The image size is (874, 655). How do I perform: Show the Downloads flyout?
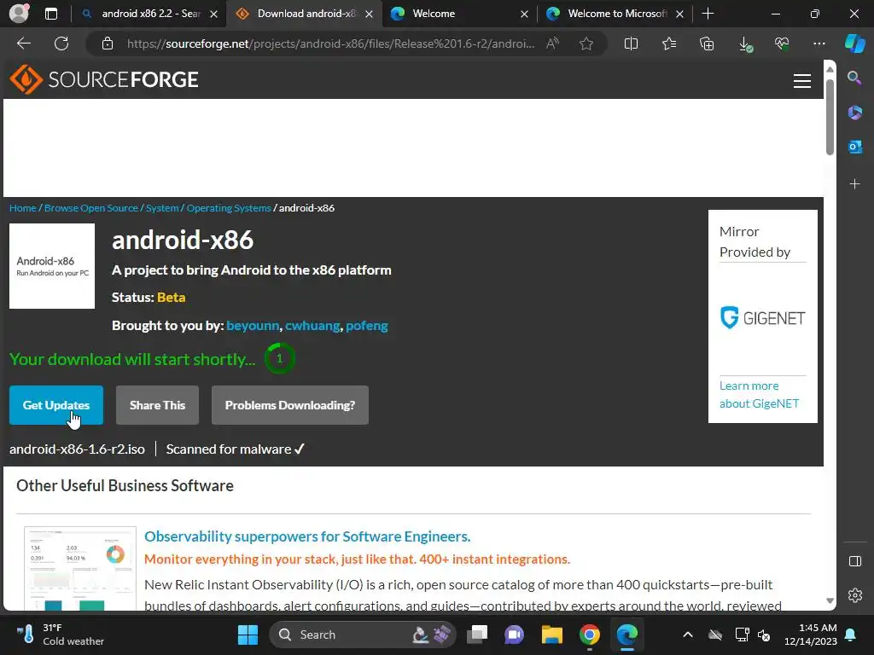pyautogui.click(x=744, y=43)
